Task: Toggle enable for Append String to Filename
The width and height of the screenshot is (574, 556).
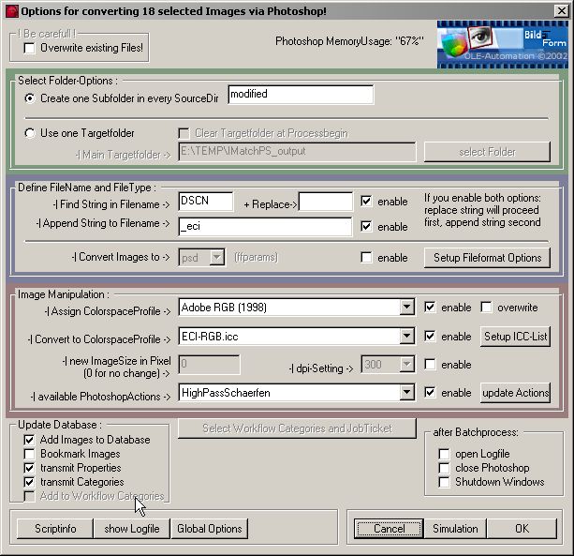Action: pos(366,227)
